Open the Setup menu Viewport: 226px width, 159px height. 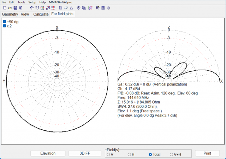tap(32, 2)
